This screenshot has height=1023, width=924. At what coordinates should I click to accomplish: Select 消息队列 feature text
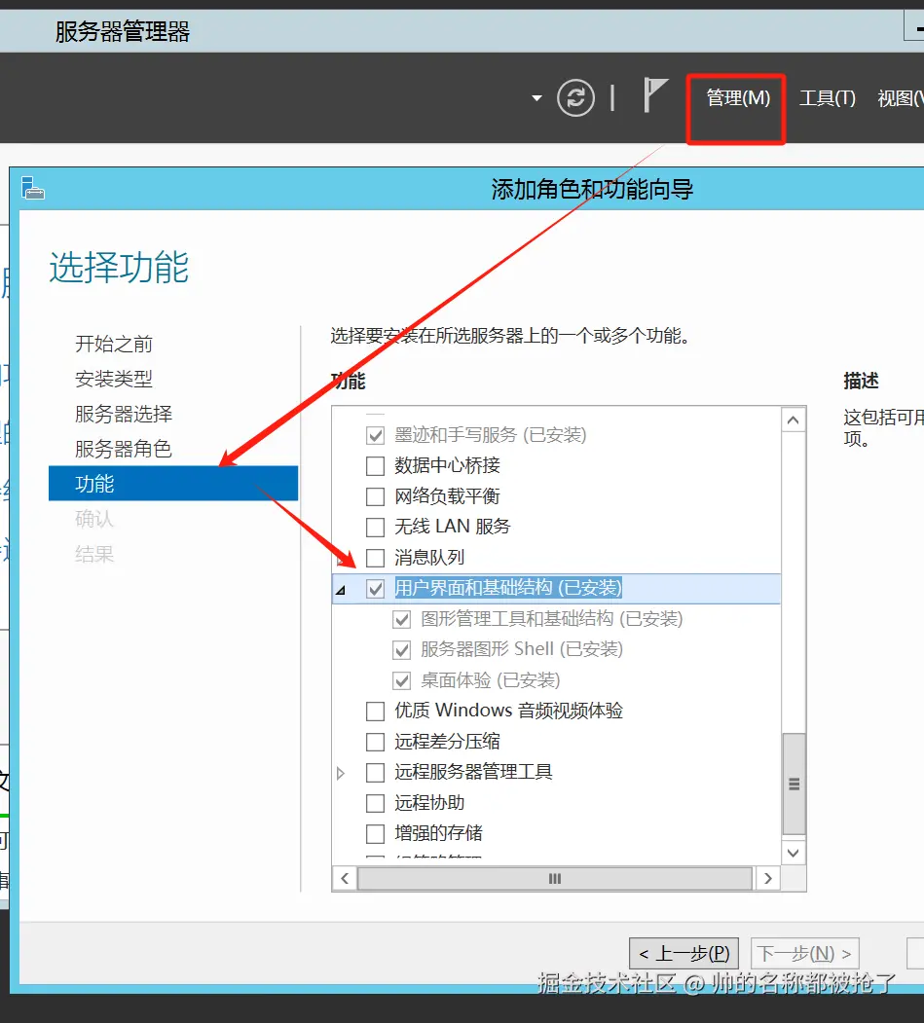point(429,558)
